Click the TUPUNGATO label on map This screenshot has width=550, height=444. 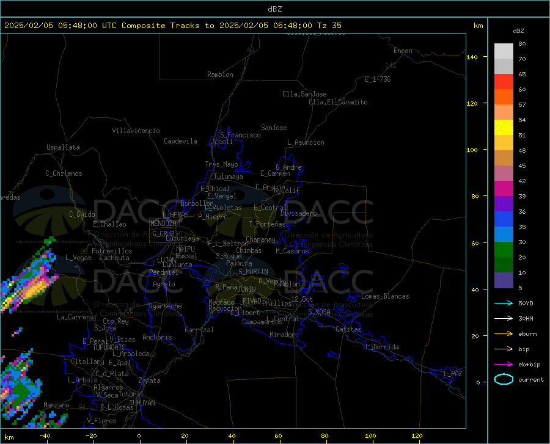tap(109, 348)
